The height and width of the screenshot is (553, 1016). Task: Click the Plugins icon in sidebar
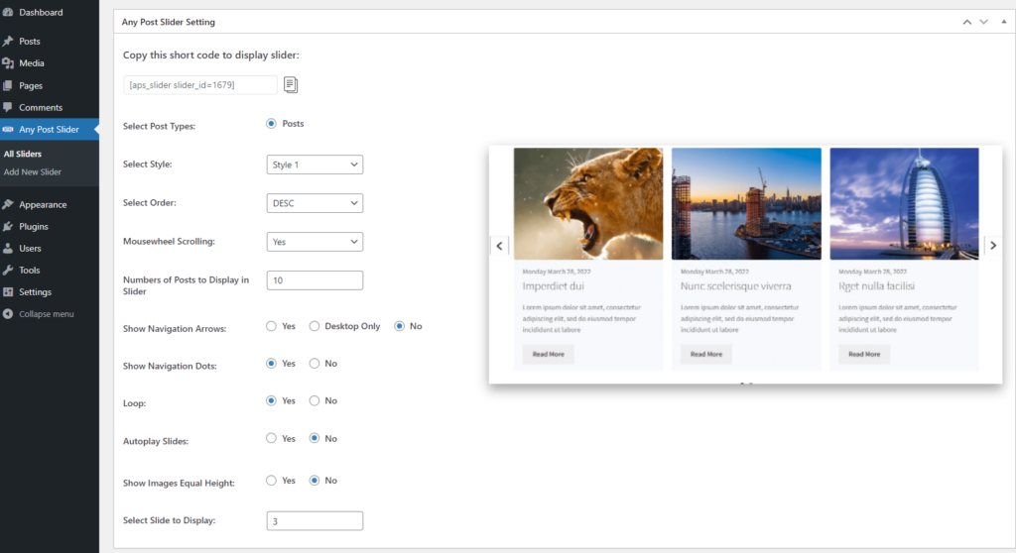click(9, 226)
